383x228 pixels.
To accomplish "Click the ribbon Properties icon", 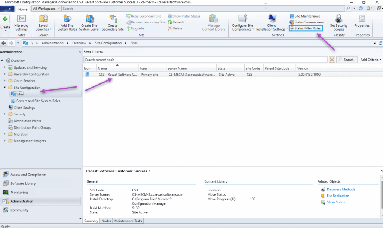I will click(x=362, y=19).
